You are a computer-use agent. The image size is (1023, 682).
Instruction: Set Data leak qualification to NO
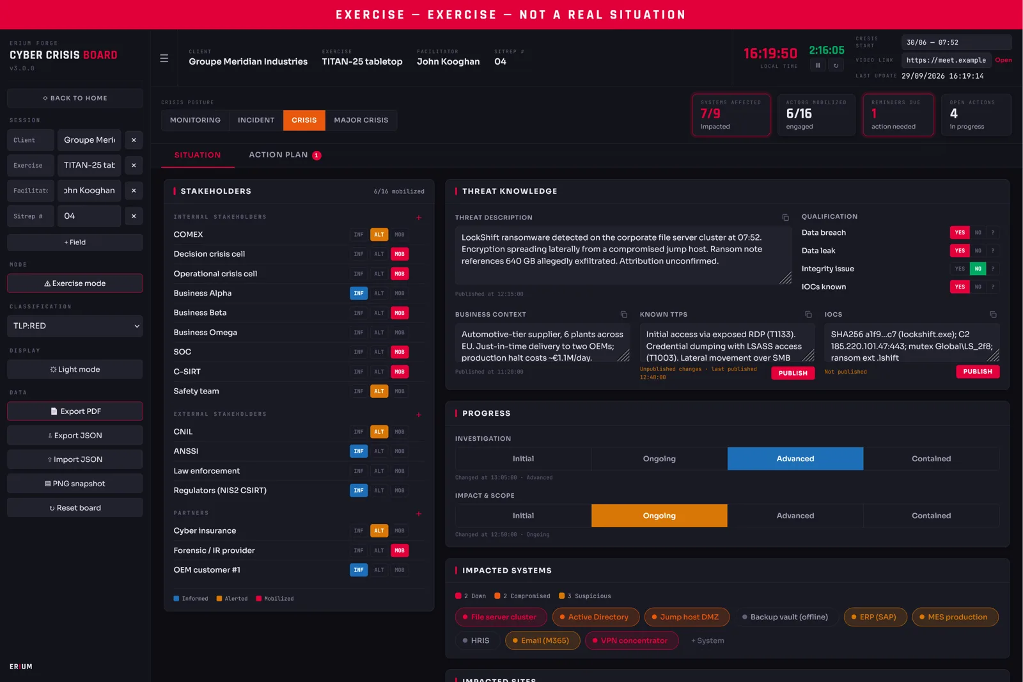coord(978,251)
